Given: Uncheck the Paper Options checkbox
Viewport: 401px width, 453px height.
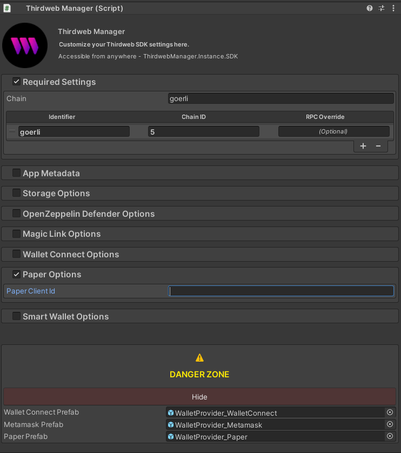Looking at the screenshot, I should [16, 274].
